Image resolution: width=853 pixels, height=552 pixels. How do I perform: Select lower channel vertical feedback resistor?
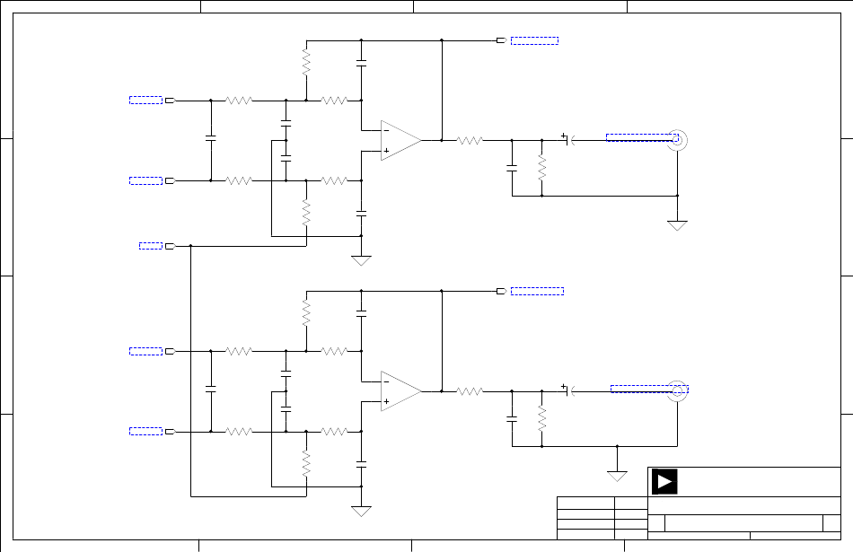coord(306,313)
